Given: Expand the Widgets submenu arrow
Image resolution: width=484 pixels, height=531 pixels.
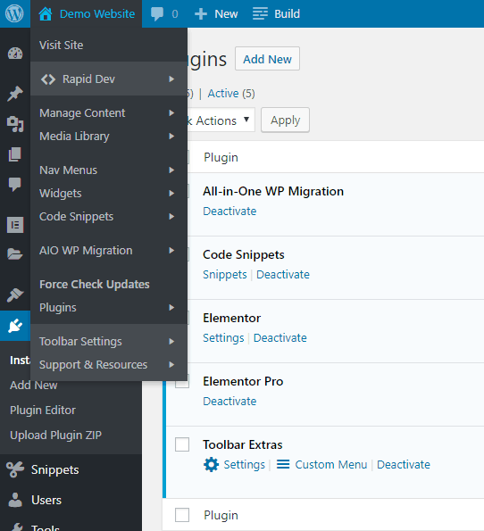Looking at the screenshot, I should tap(171, 193).
